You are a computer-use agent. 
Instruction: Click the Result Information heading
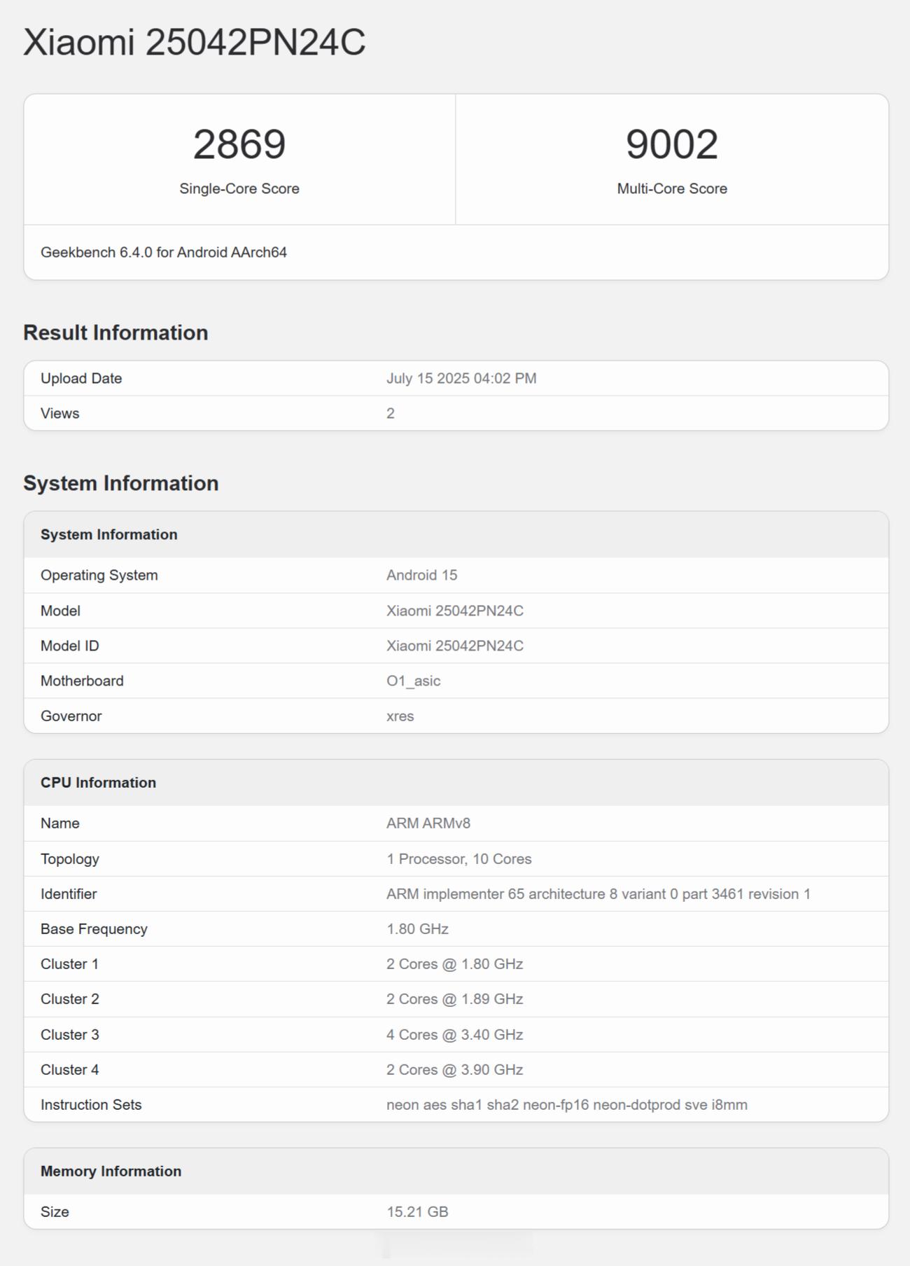(x=115, y=333)
